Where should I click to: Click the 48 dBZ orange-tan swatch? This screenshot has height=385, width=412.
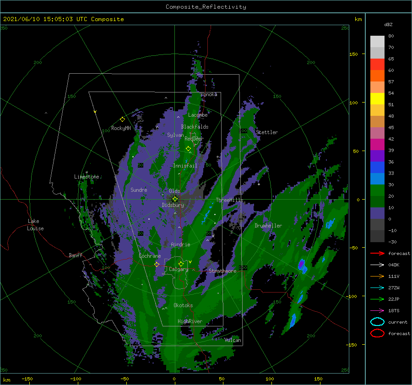click(x=377, y=122)
